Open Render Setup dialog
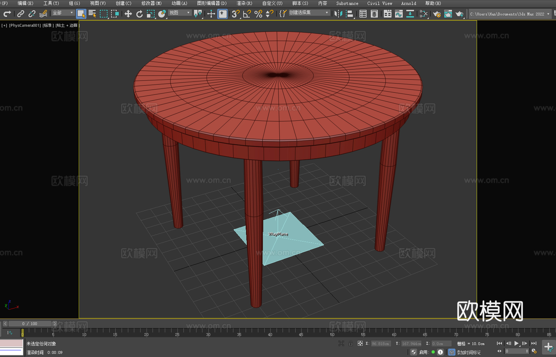 (x=437, y=14)
